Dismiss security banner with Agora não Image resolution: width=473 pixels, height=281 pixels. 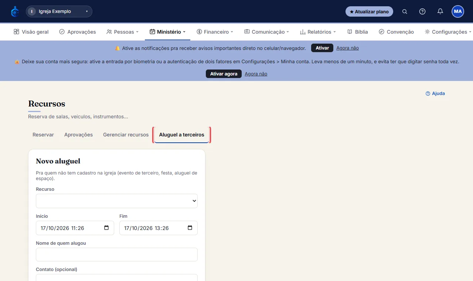click(256, 74)
